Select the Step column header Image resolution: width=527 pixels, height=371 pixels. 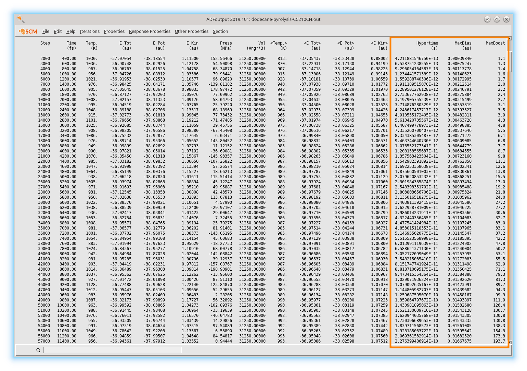[45, 43]
